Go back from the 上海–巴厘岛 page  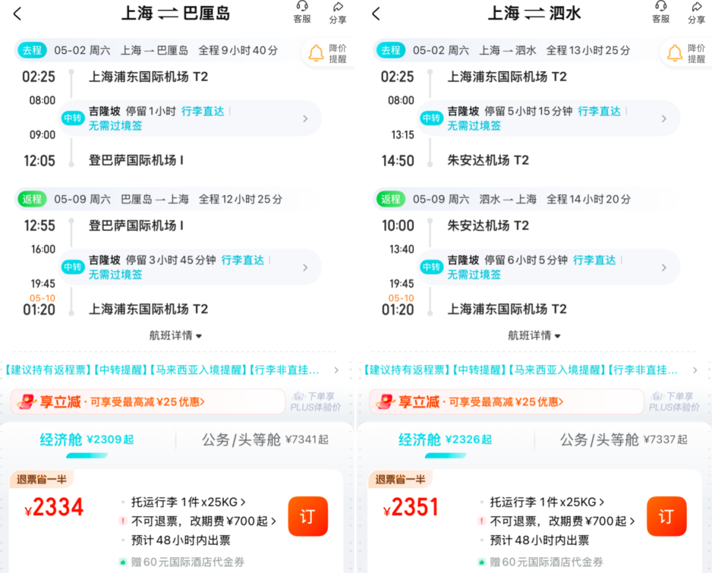coord(17,14)
